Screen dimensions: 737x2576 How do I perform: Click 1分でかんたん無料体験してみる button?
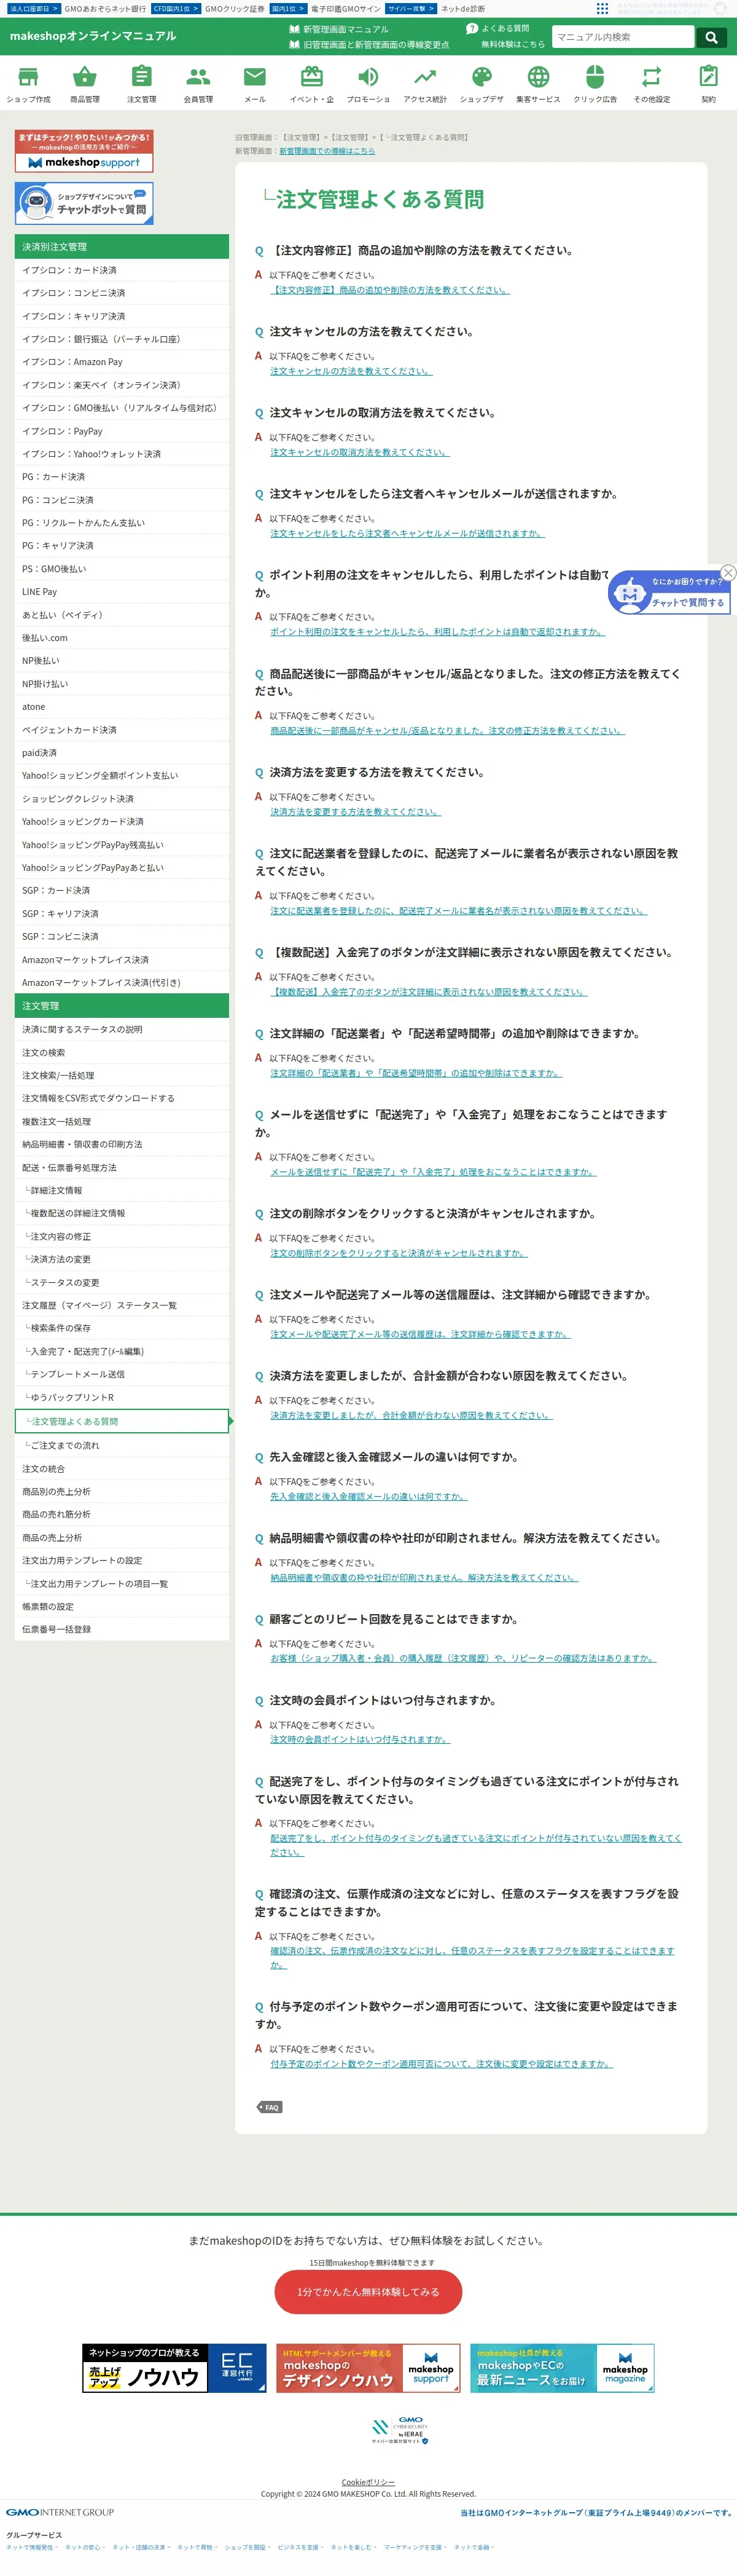pos(368,2292)
